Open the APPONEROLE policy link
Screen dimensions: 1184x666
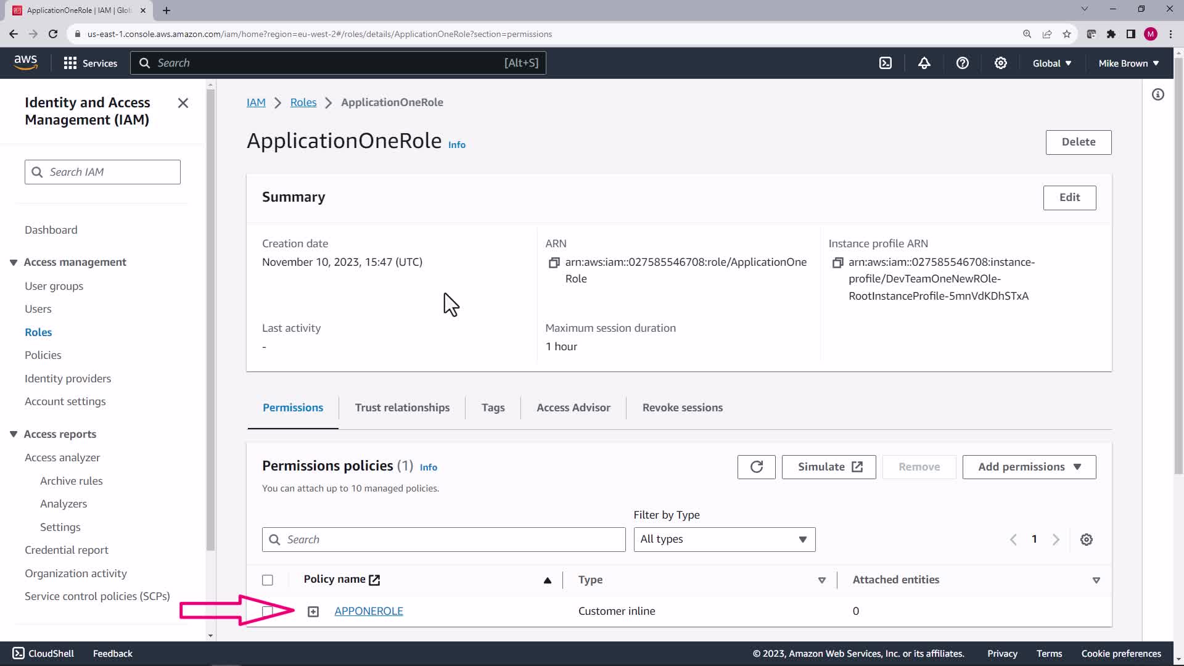(x=368, y=611)
